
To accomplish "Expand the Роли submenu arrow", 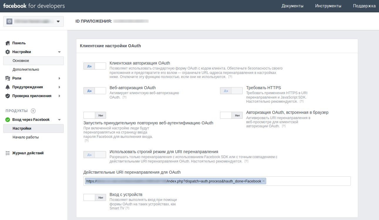I will pos(59,78).
